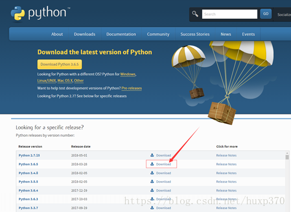Select release date 2018-05-01
This screenshot has width=291, height=212.
click(79, 156)
